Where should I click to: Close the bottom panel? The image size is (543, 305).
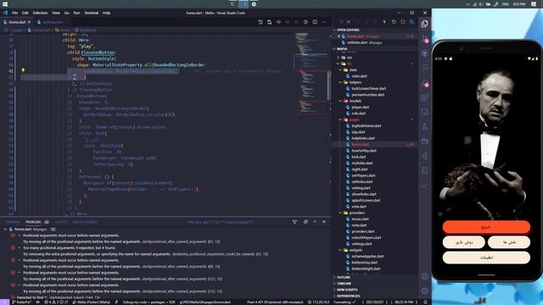pos(324,222)
